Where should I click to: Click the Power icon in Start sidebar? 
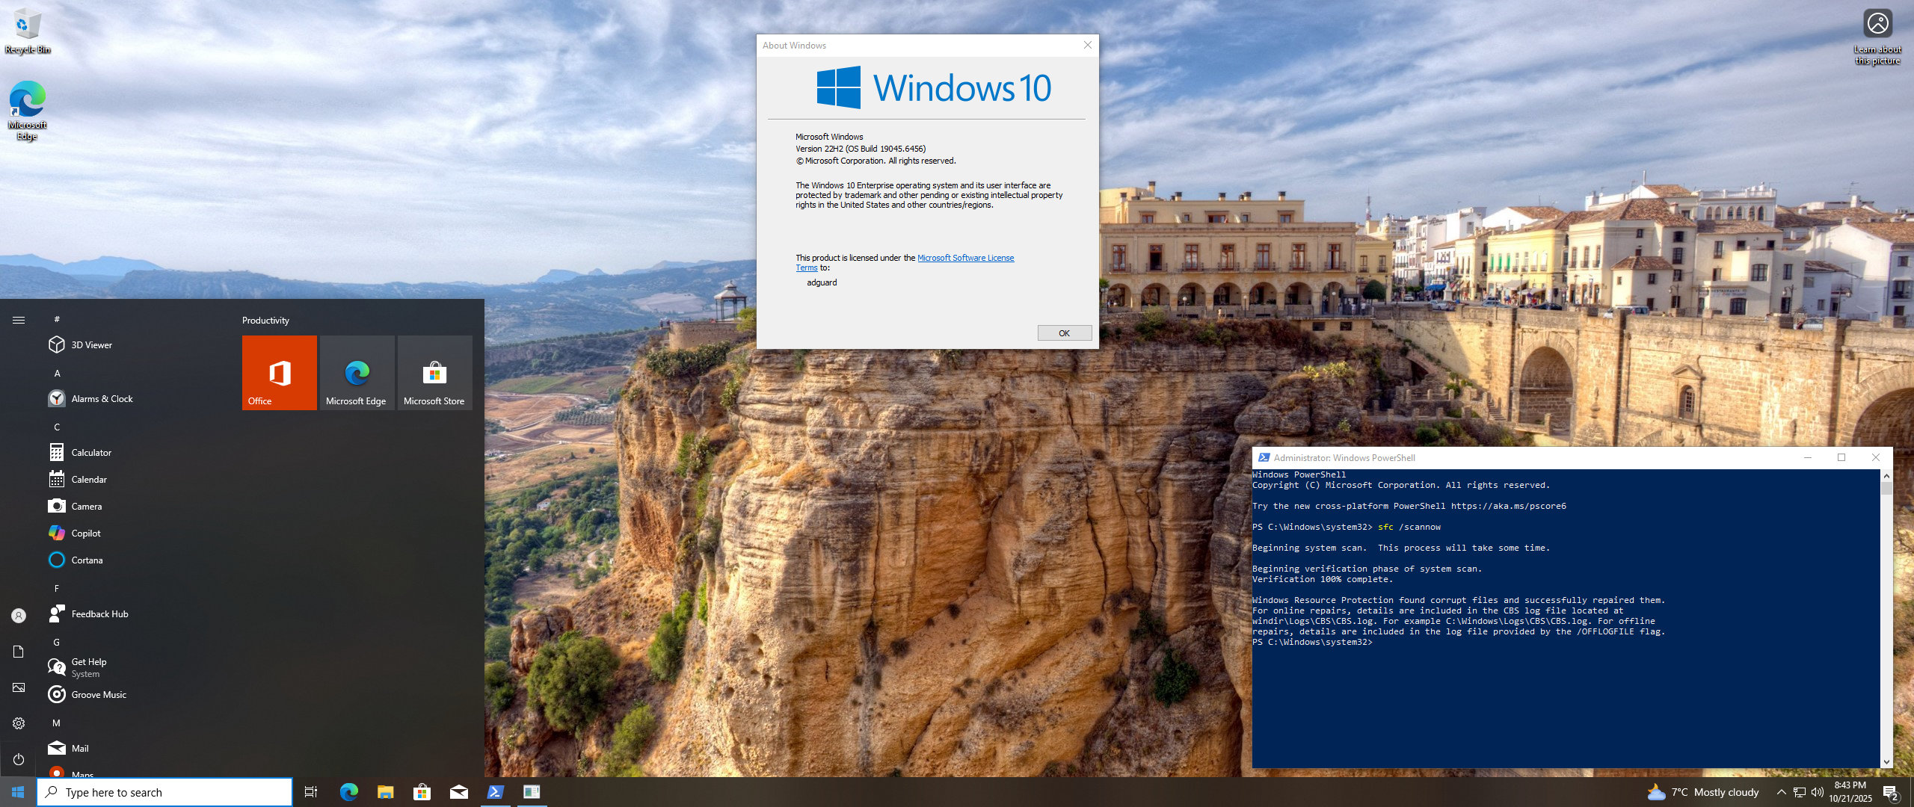19,759
